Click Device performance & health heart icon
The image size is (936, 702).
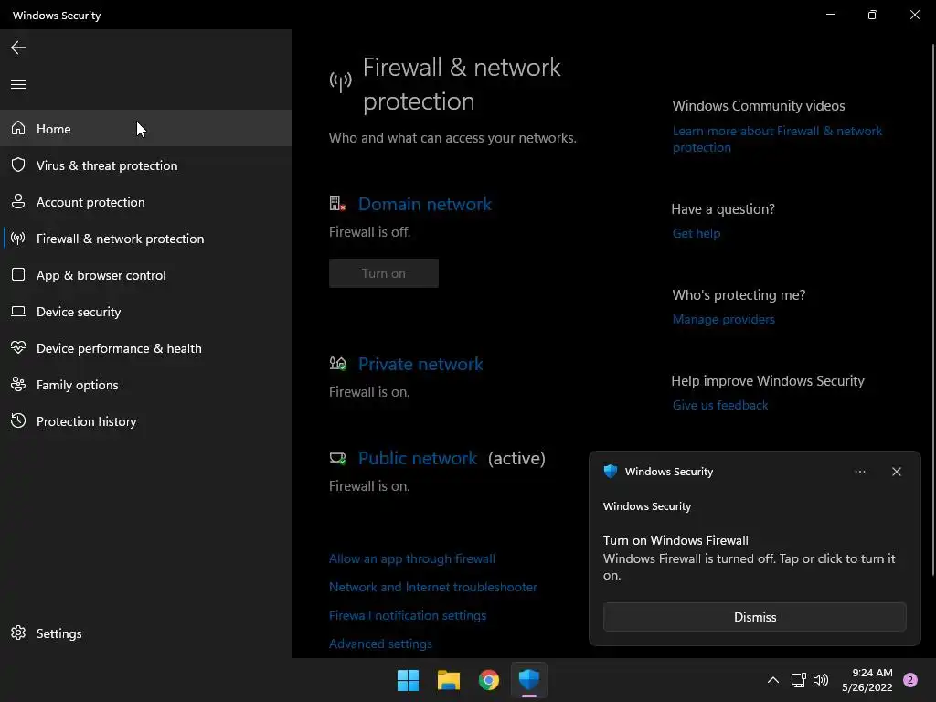[18, 348]
